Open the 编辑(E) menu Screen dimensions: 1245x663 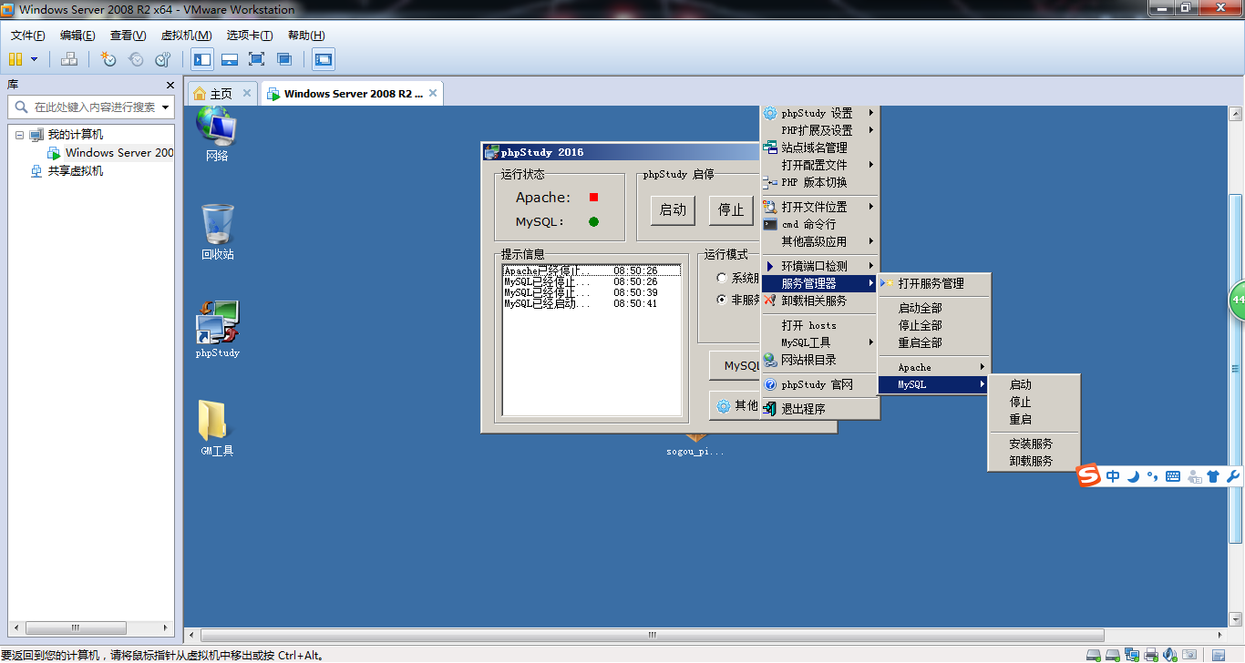(x=77, y=36)
